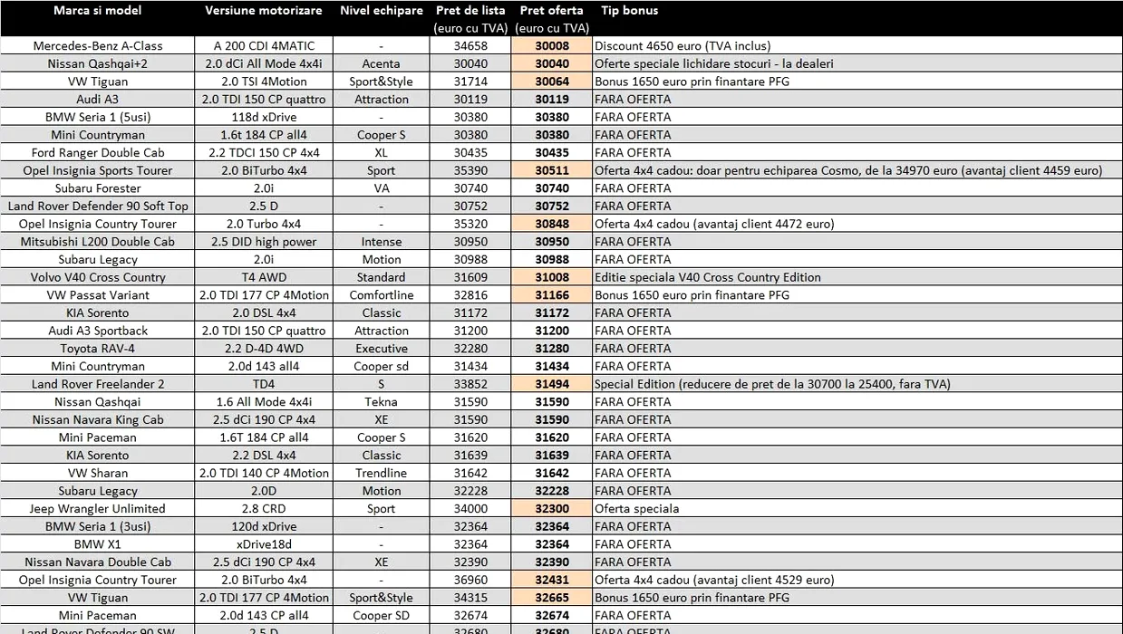This screenshot has height=634, width=1123.
Task: Select the Mitsubishi L200 Double Cab cell
Action: (x=98, y=242)
